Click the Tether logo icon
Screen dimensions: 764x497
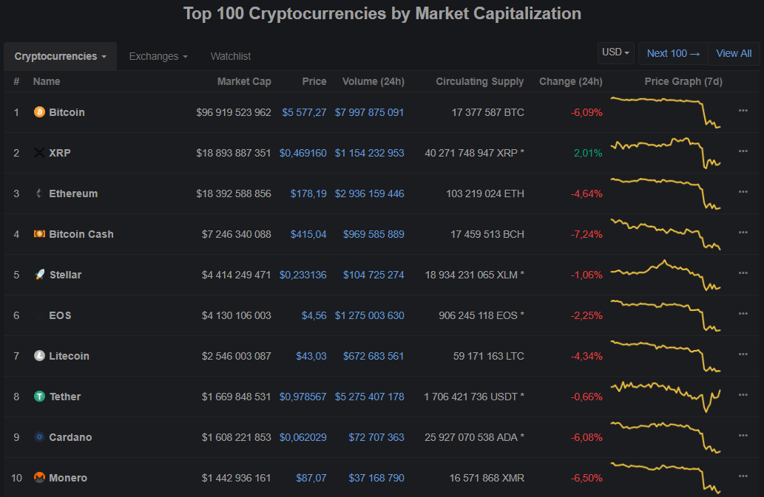pyautogui.click(x=39, y=397)
